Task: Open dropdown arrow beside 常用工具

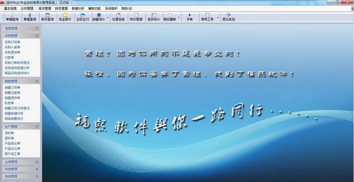Action: click(x=218, y=17)
